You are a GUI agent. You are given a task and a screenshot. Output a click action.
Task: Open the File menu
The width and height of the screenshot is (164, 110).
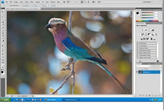pos(7,2)
